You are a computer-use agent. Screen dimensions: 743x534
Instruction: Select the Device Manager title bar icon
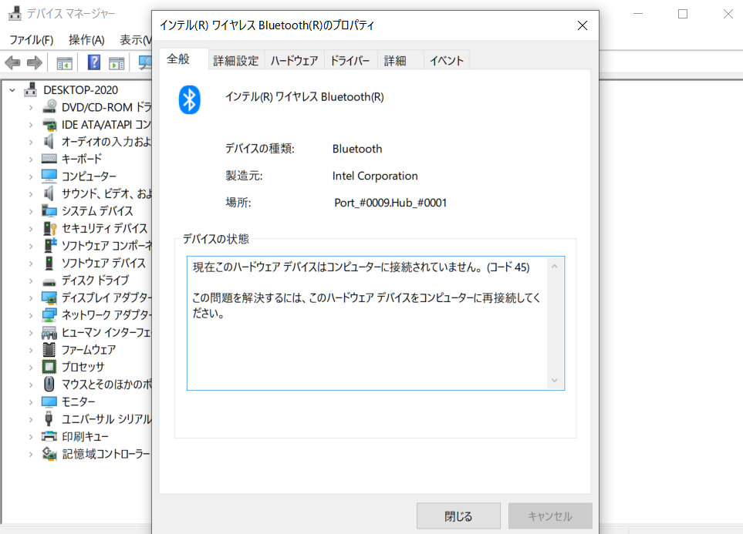15,13
